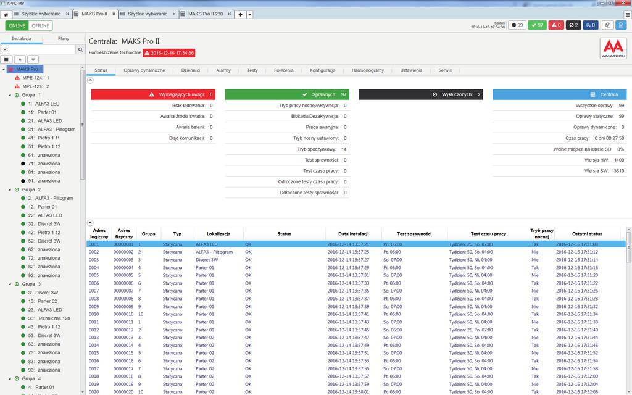Click the tree panel vertical scrollbar

pos(83,125)
